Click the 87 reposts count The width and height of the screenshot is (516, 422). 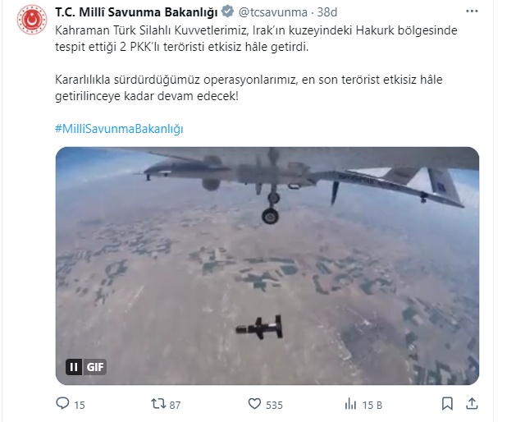point(175,405)
